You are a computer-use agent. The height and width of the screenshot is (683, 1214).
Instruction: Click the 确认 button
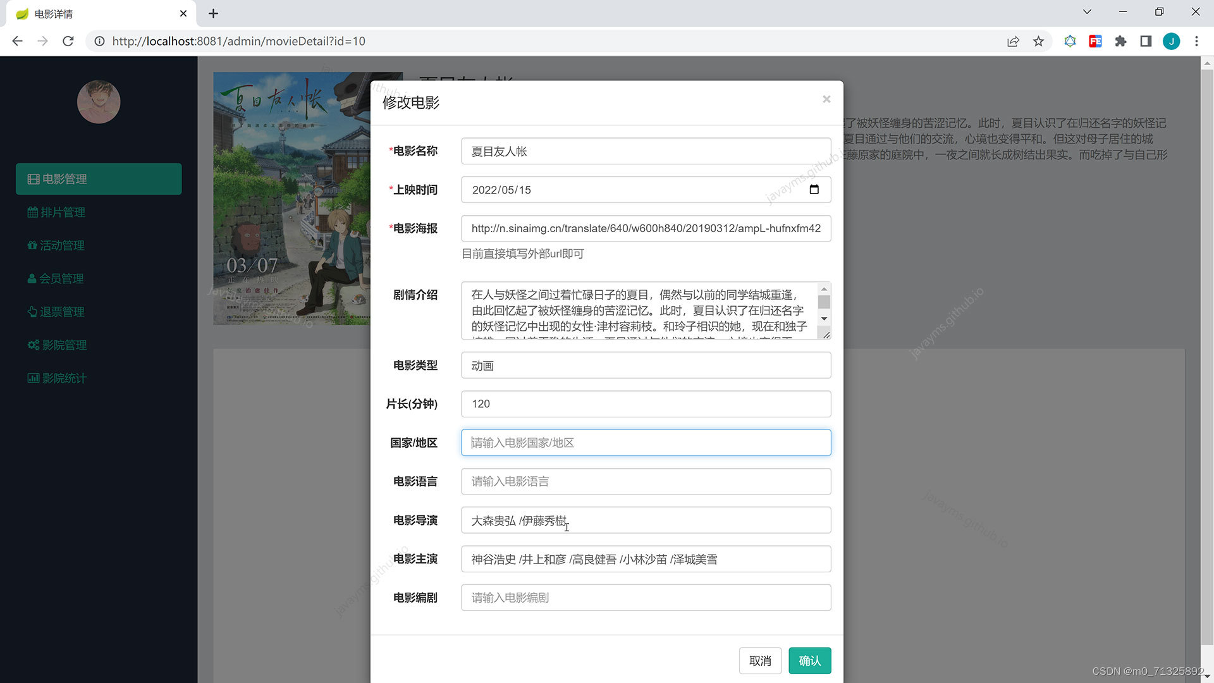point(809,661)
